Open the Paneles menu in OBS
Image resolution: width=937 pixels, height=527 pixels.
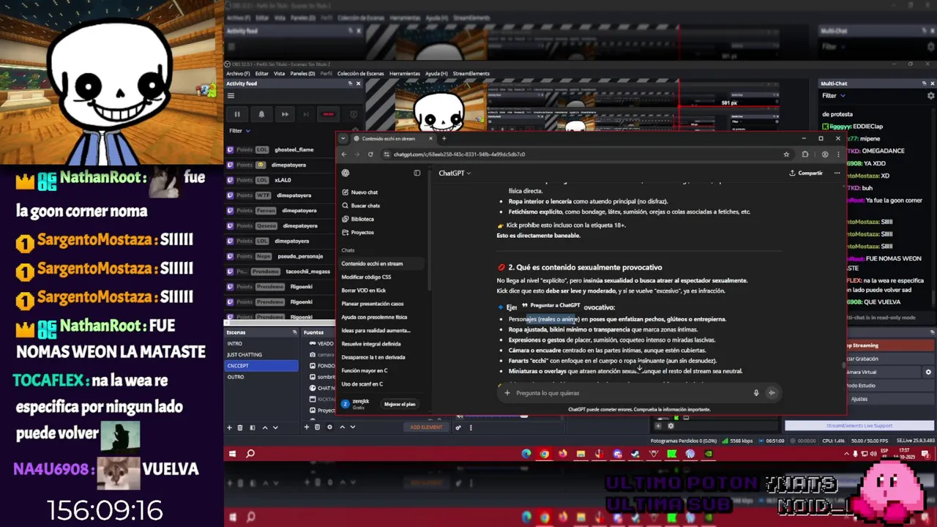coord(302,73)
